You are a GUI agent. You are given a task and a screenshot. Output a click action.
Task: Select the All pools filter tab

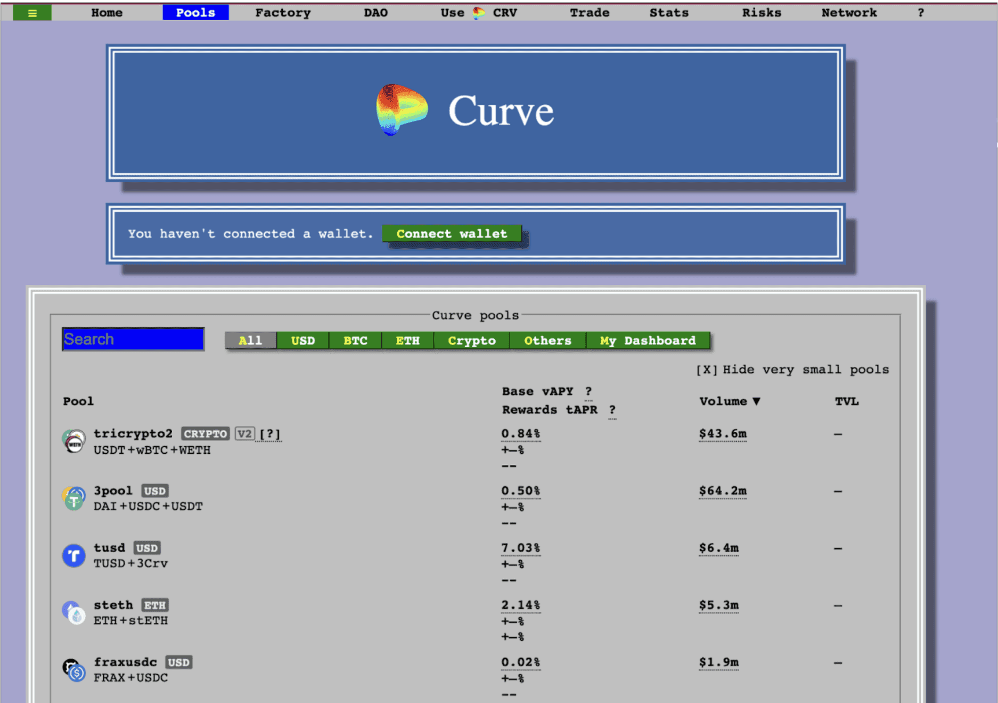coord(250,340)
